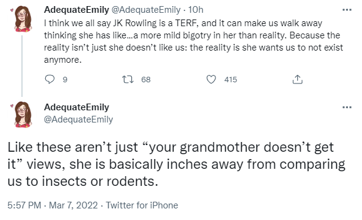Open more options on second tweet
This screenshot has width=362, height=220.
(347, 107)
